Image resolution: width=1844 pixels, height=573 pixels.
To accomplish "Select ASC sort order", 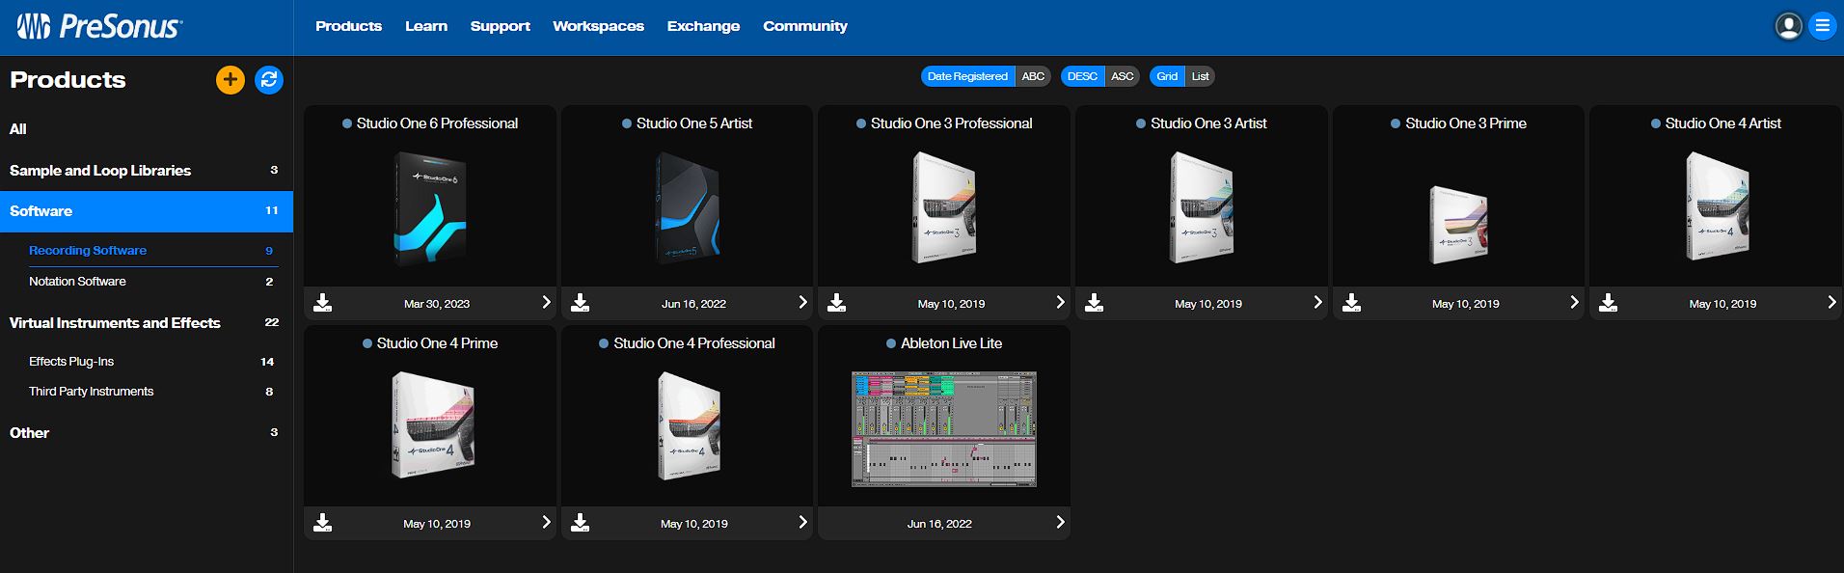I will (1123, 76).
